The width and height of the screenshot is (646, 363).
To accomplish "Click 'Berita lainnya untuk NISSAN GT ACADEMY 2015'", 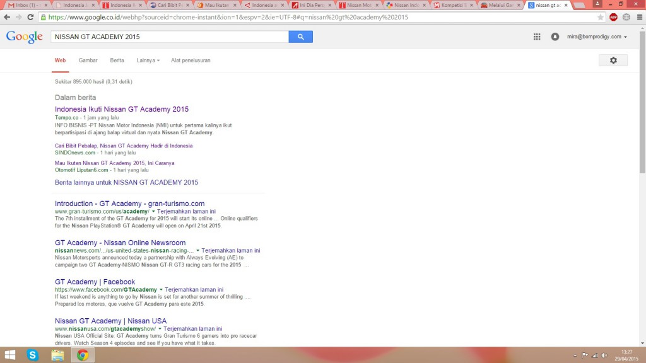I will pos(126,182).
